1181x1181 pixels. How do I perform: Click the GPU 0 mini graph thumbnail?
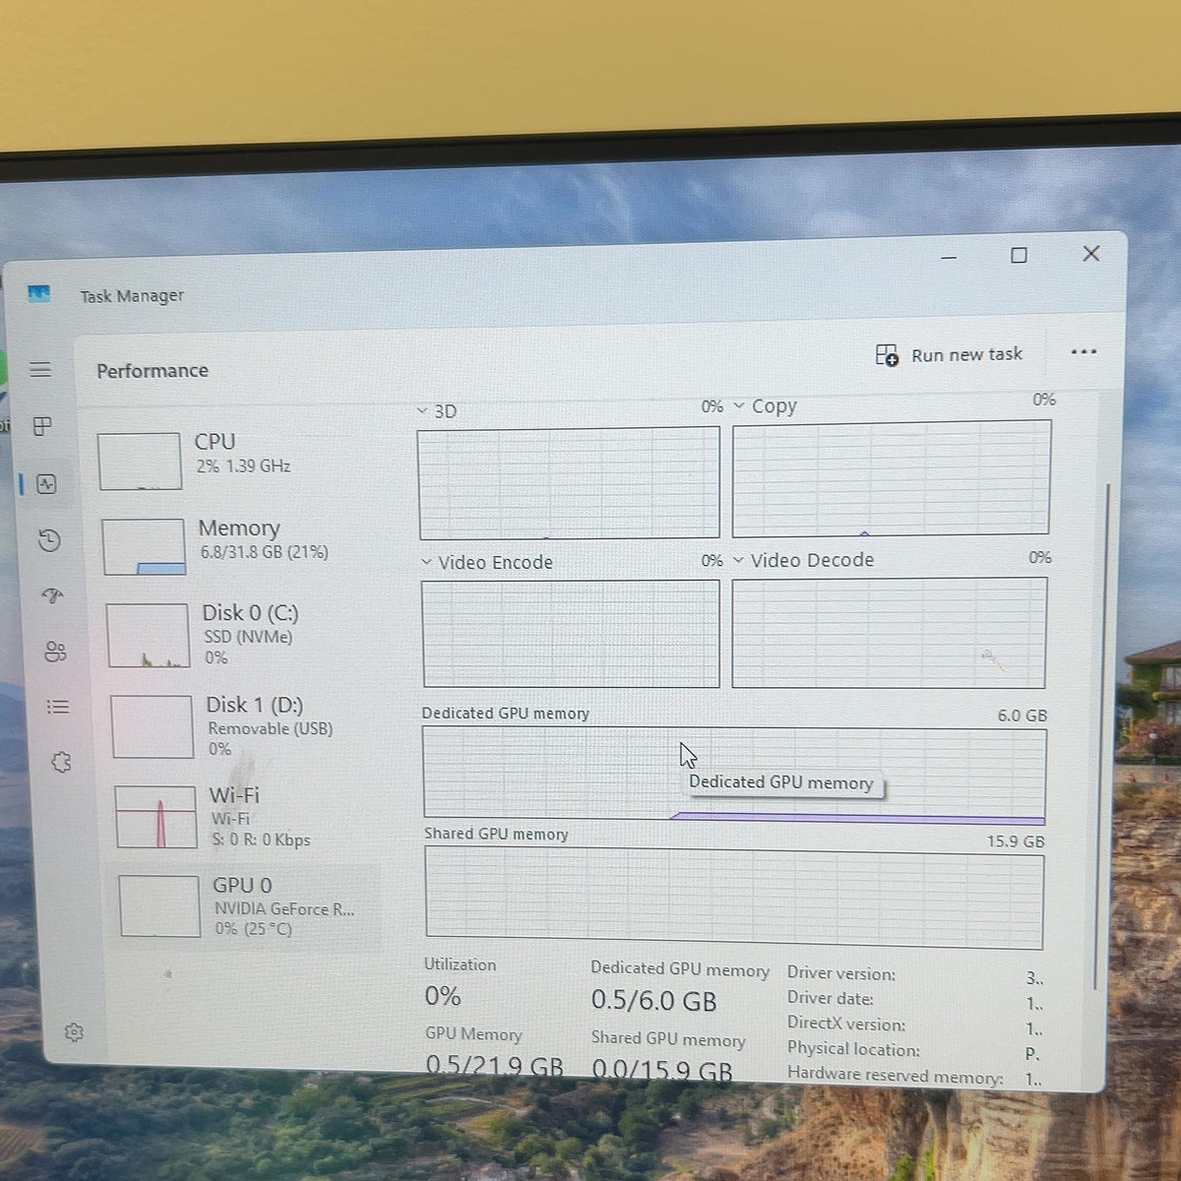(159, 906)
